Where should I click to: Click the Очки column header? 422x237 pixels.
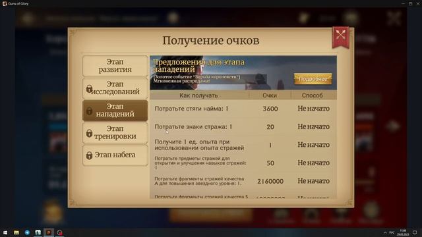coord(270,95)
